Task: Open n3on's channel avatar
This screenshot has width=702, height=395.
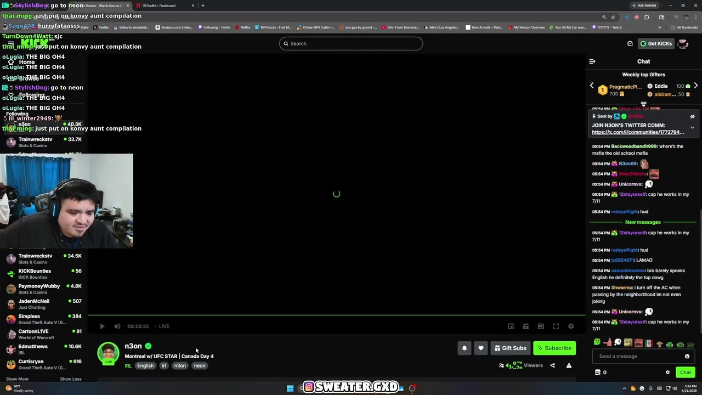Action: click(x=108, y=353)
